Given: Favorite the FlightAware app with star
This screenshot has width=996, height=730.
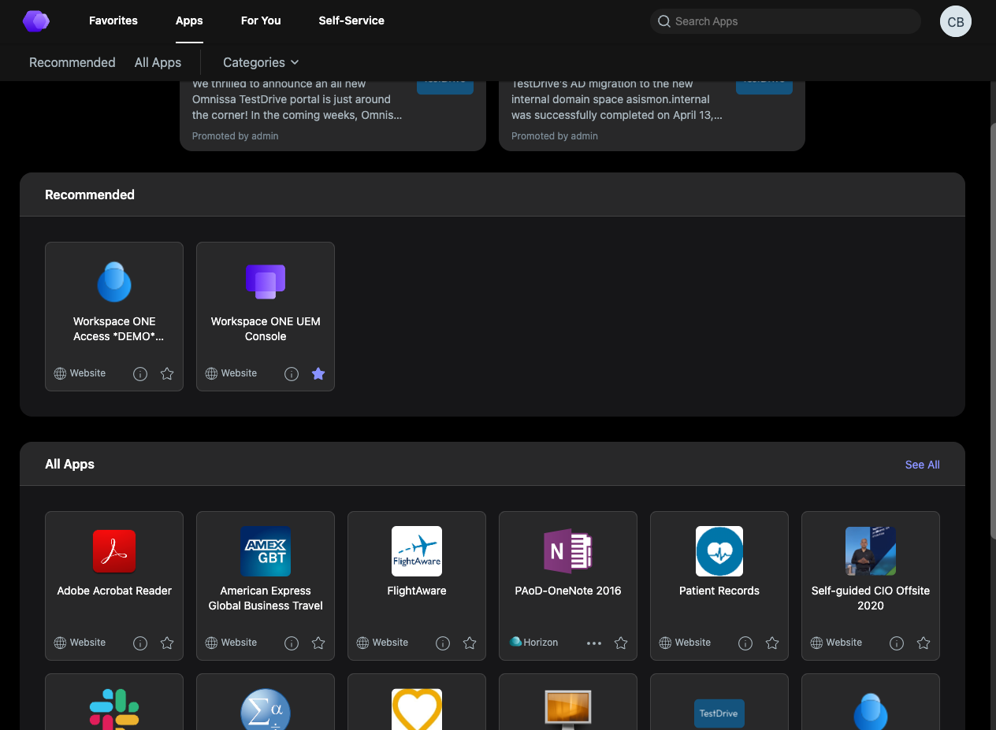Looking at the screenshot, I should tap(470, 643).
